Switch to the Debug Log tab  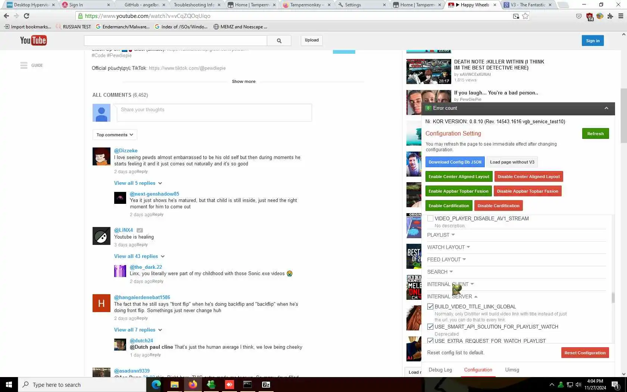440,370
